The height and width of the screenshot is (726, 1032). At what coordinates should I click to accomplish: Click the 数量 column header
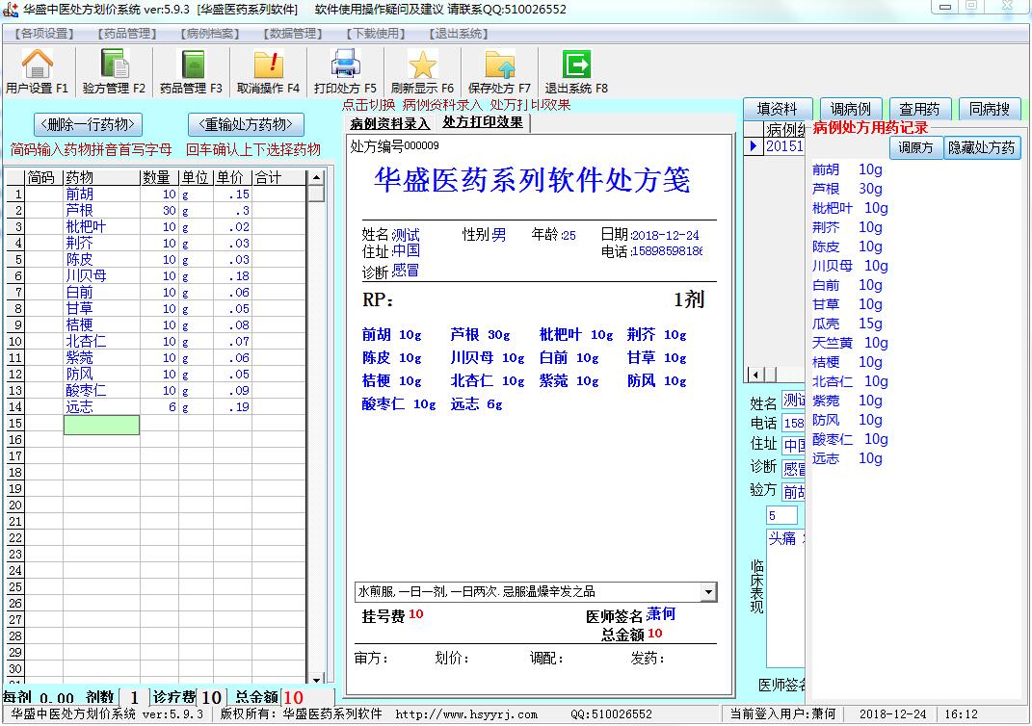(159, 177)
